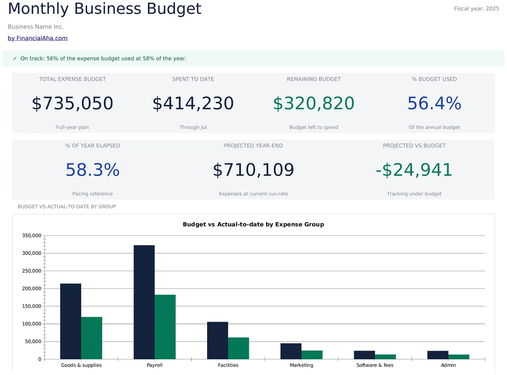Viewport: 507px width, 375px height.
Task: Click the Fiscal year: 2025 label
Action: (477, 8)
